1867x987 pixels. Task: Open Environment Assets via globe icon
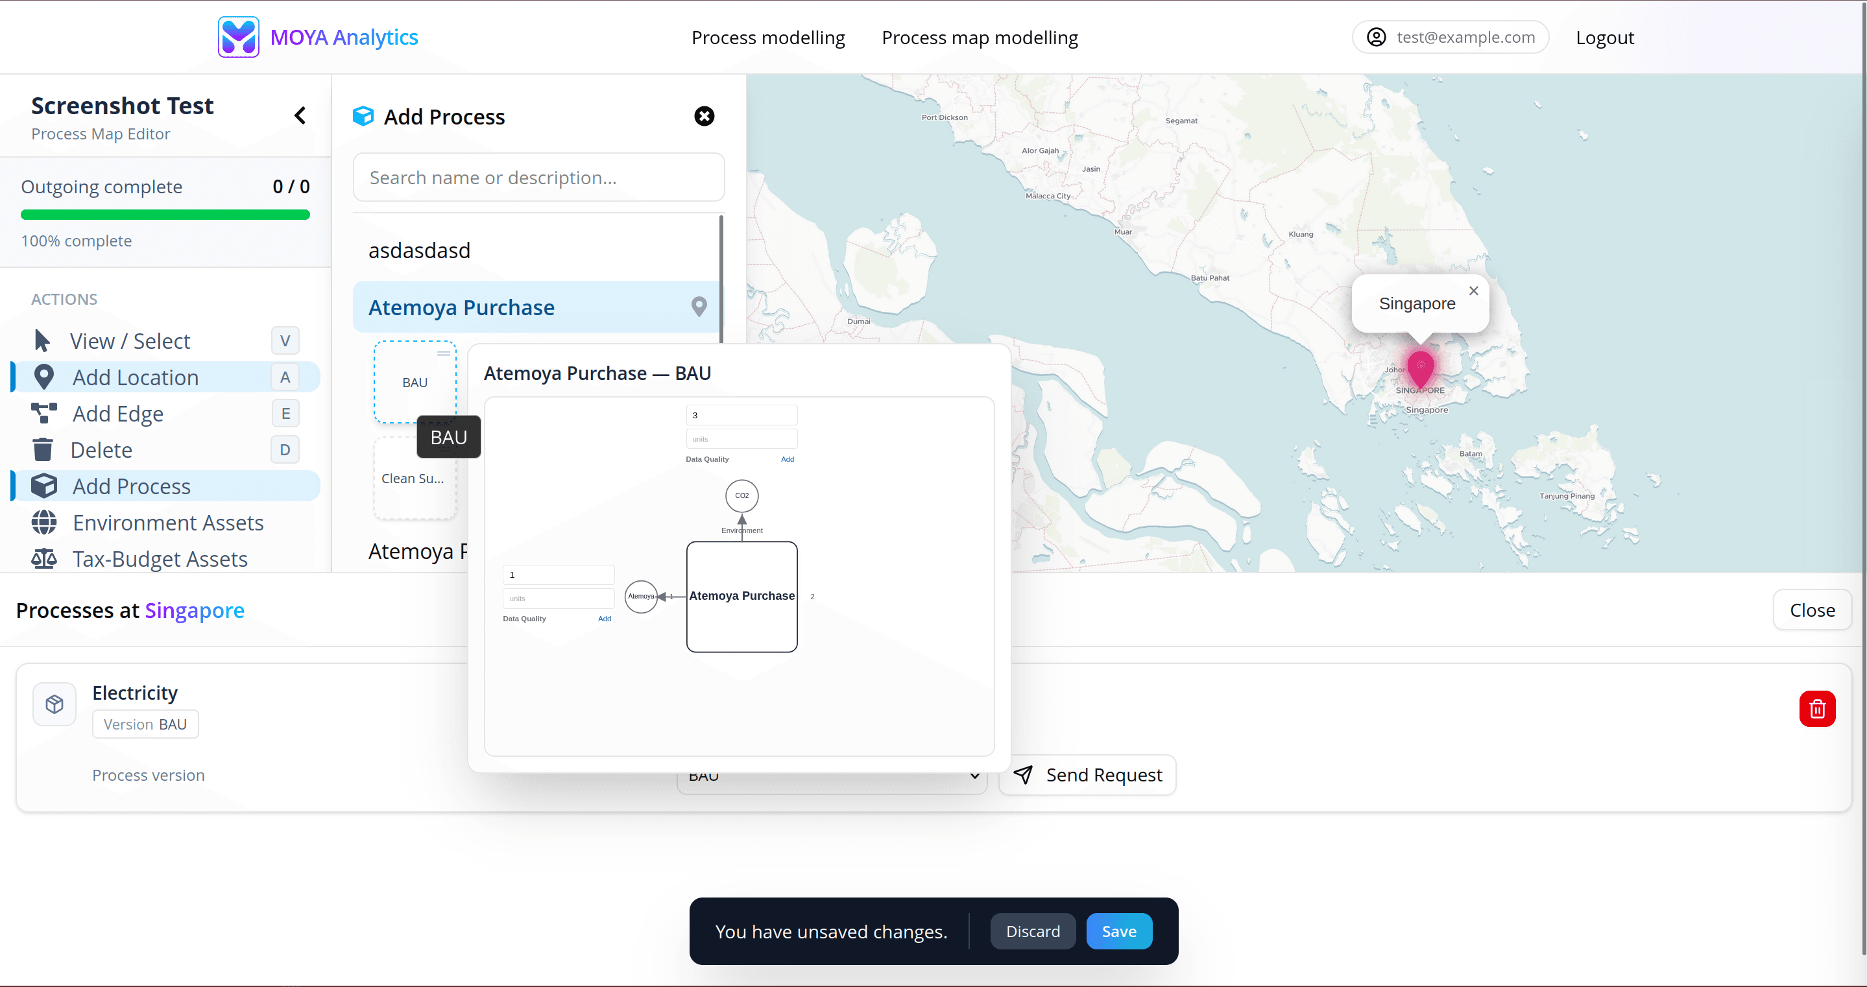[x=44, y=522]
